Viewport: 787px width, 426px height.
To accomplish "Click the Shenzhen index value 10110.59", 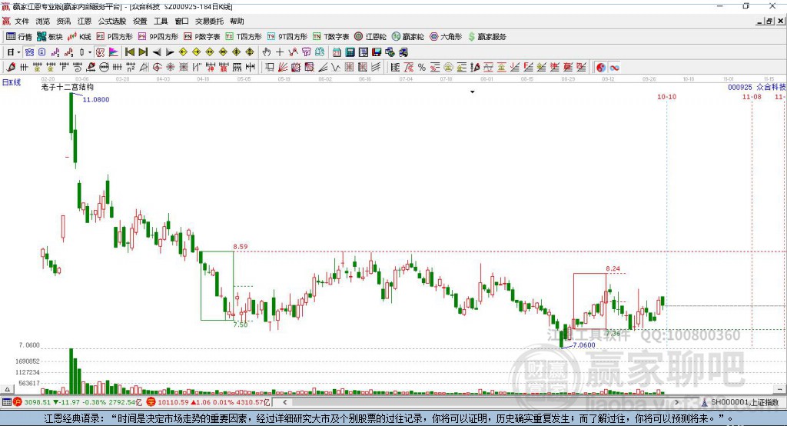I will tap(173, 402).
